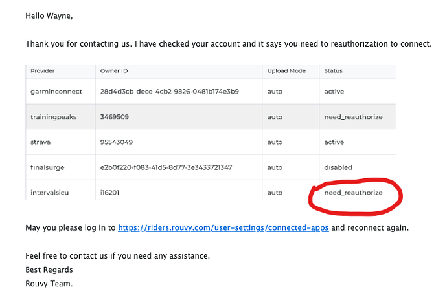
Task: Click the garminconnect owner ID value
Action: pos(169,92)
